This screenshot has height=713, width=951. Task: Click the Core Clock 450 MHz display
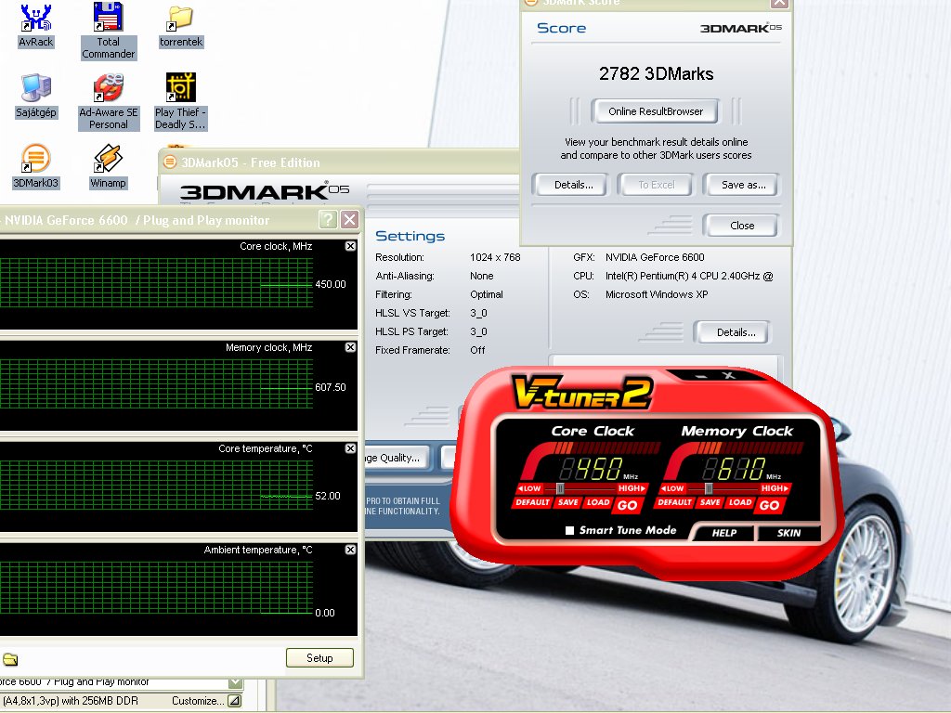click(x=592, y=469)
